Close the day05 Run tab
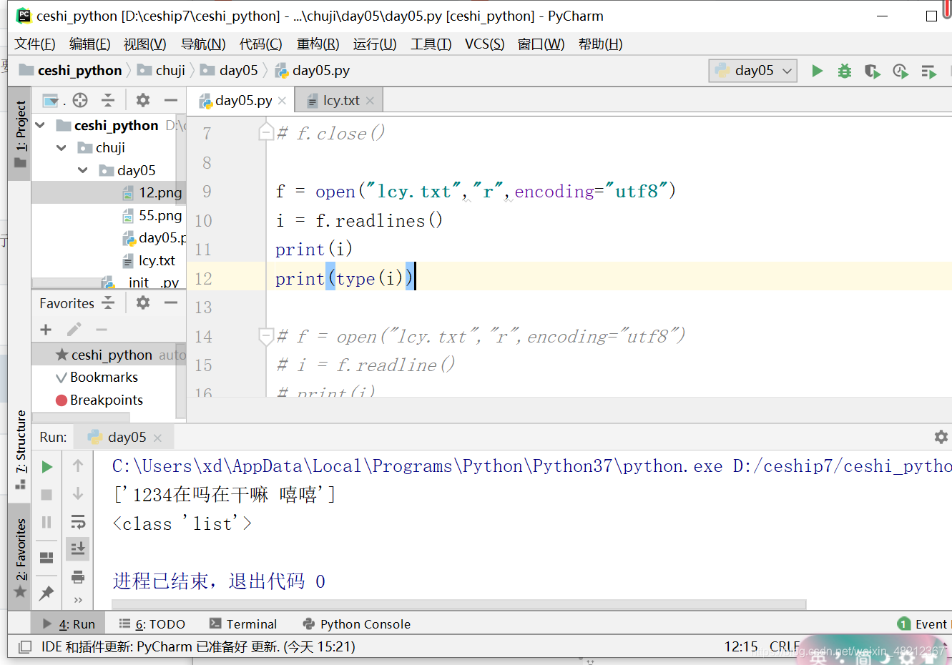Image resolution: width=952 pixels, height=665 pixels. (x=158, y=438)
